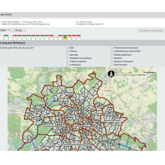Switch to survey page 6
Viewport: 165px width, 165px height.
24,37
